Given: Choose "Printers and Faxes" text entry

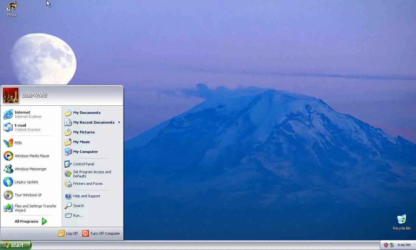Looking at the screenshot, I should (x=88, y=184).
